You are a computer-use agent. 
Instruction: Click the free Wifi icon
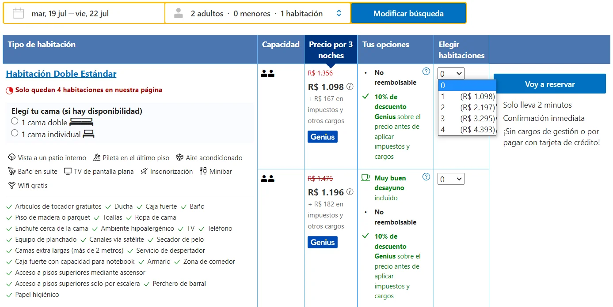coord(12,185)
